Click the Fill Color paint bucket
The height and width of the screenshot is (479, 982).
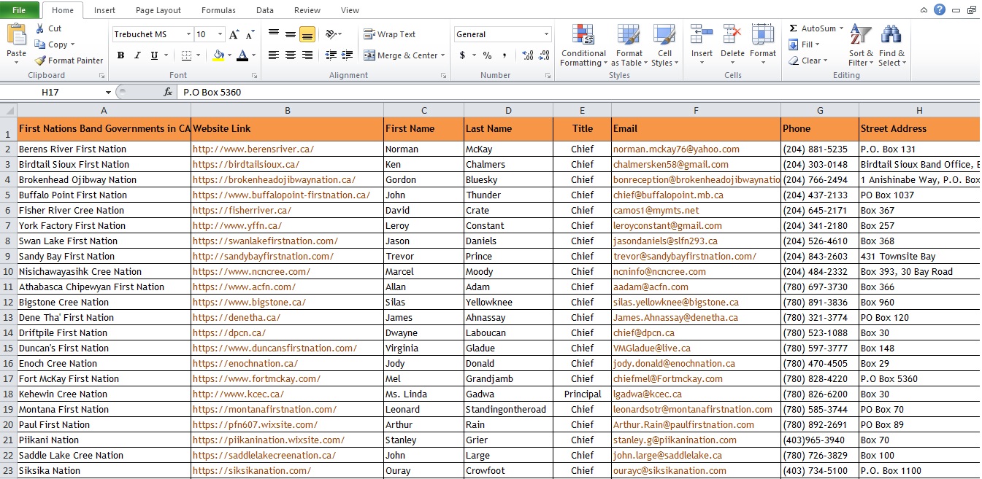[218, 55]
